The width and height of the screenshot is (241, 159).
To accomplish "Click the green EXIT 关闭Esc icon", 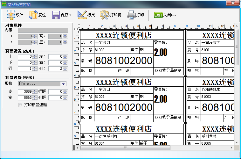I will [158, 15].
